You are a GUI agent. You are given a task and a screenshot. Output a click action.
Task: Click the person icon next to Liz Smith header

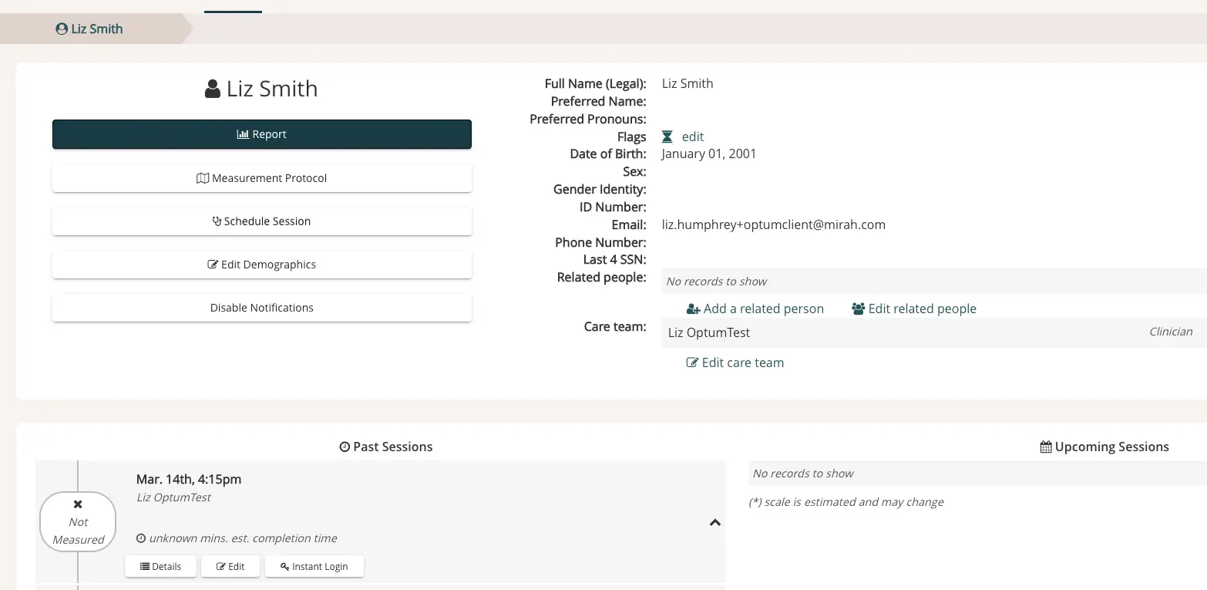212,87
